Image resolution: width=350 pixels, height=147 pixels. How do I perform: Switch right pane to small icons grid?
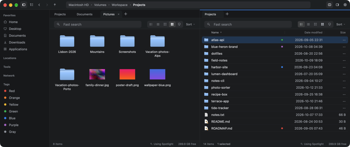[x=316, y=24]
